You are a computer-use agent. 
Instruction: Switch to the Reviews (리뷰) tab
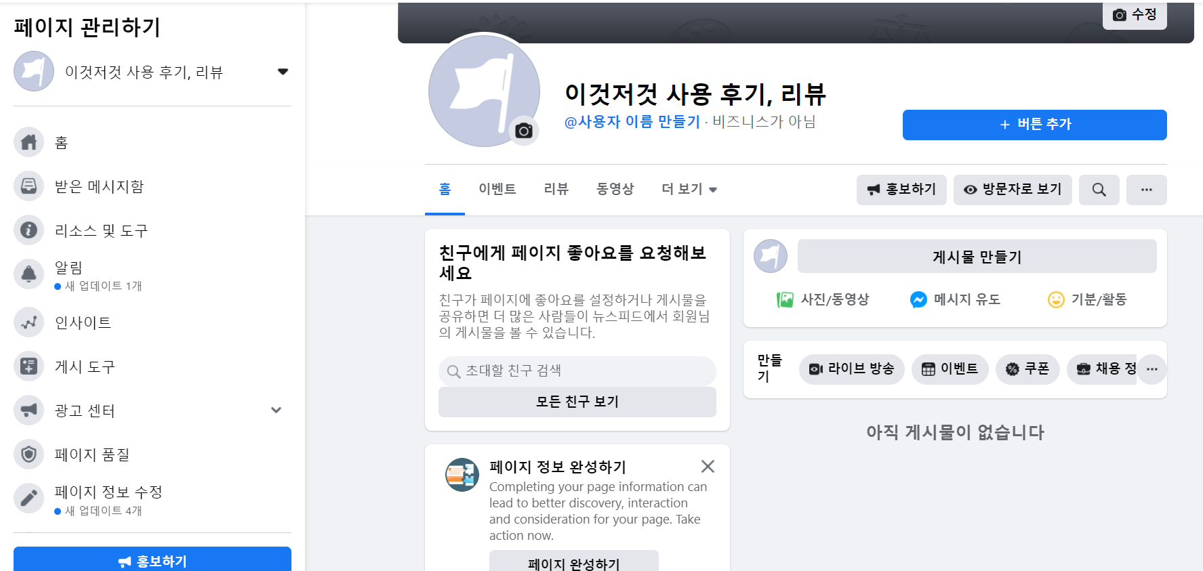click(556, 190)
